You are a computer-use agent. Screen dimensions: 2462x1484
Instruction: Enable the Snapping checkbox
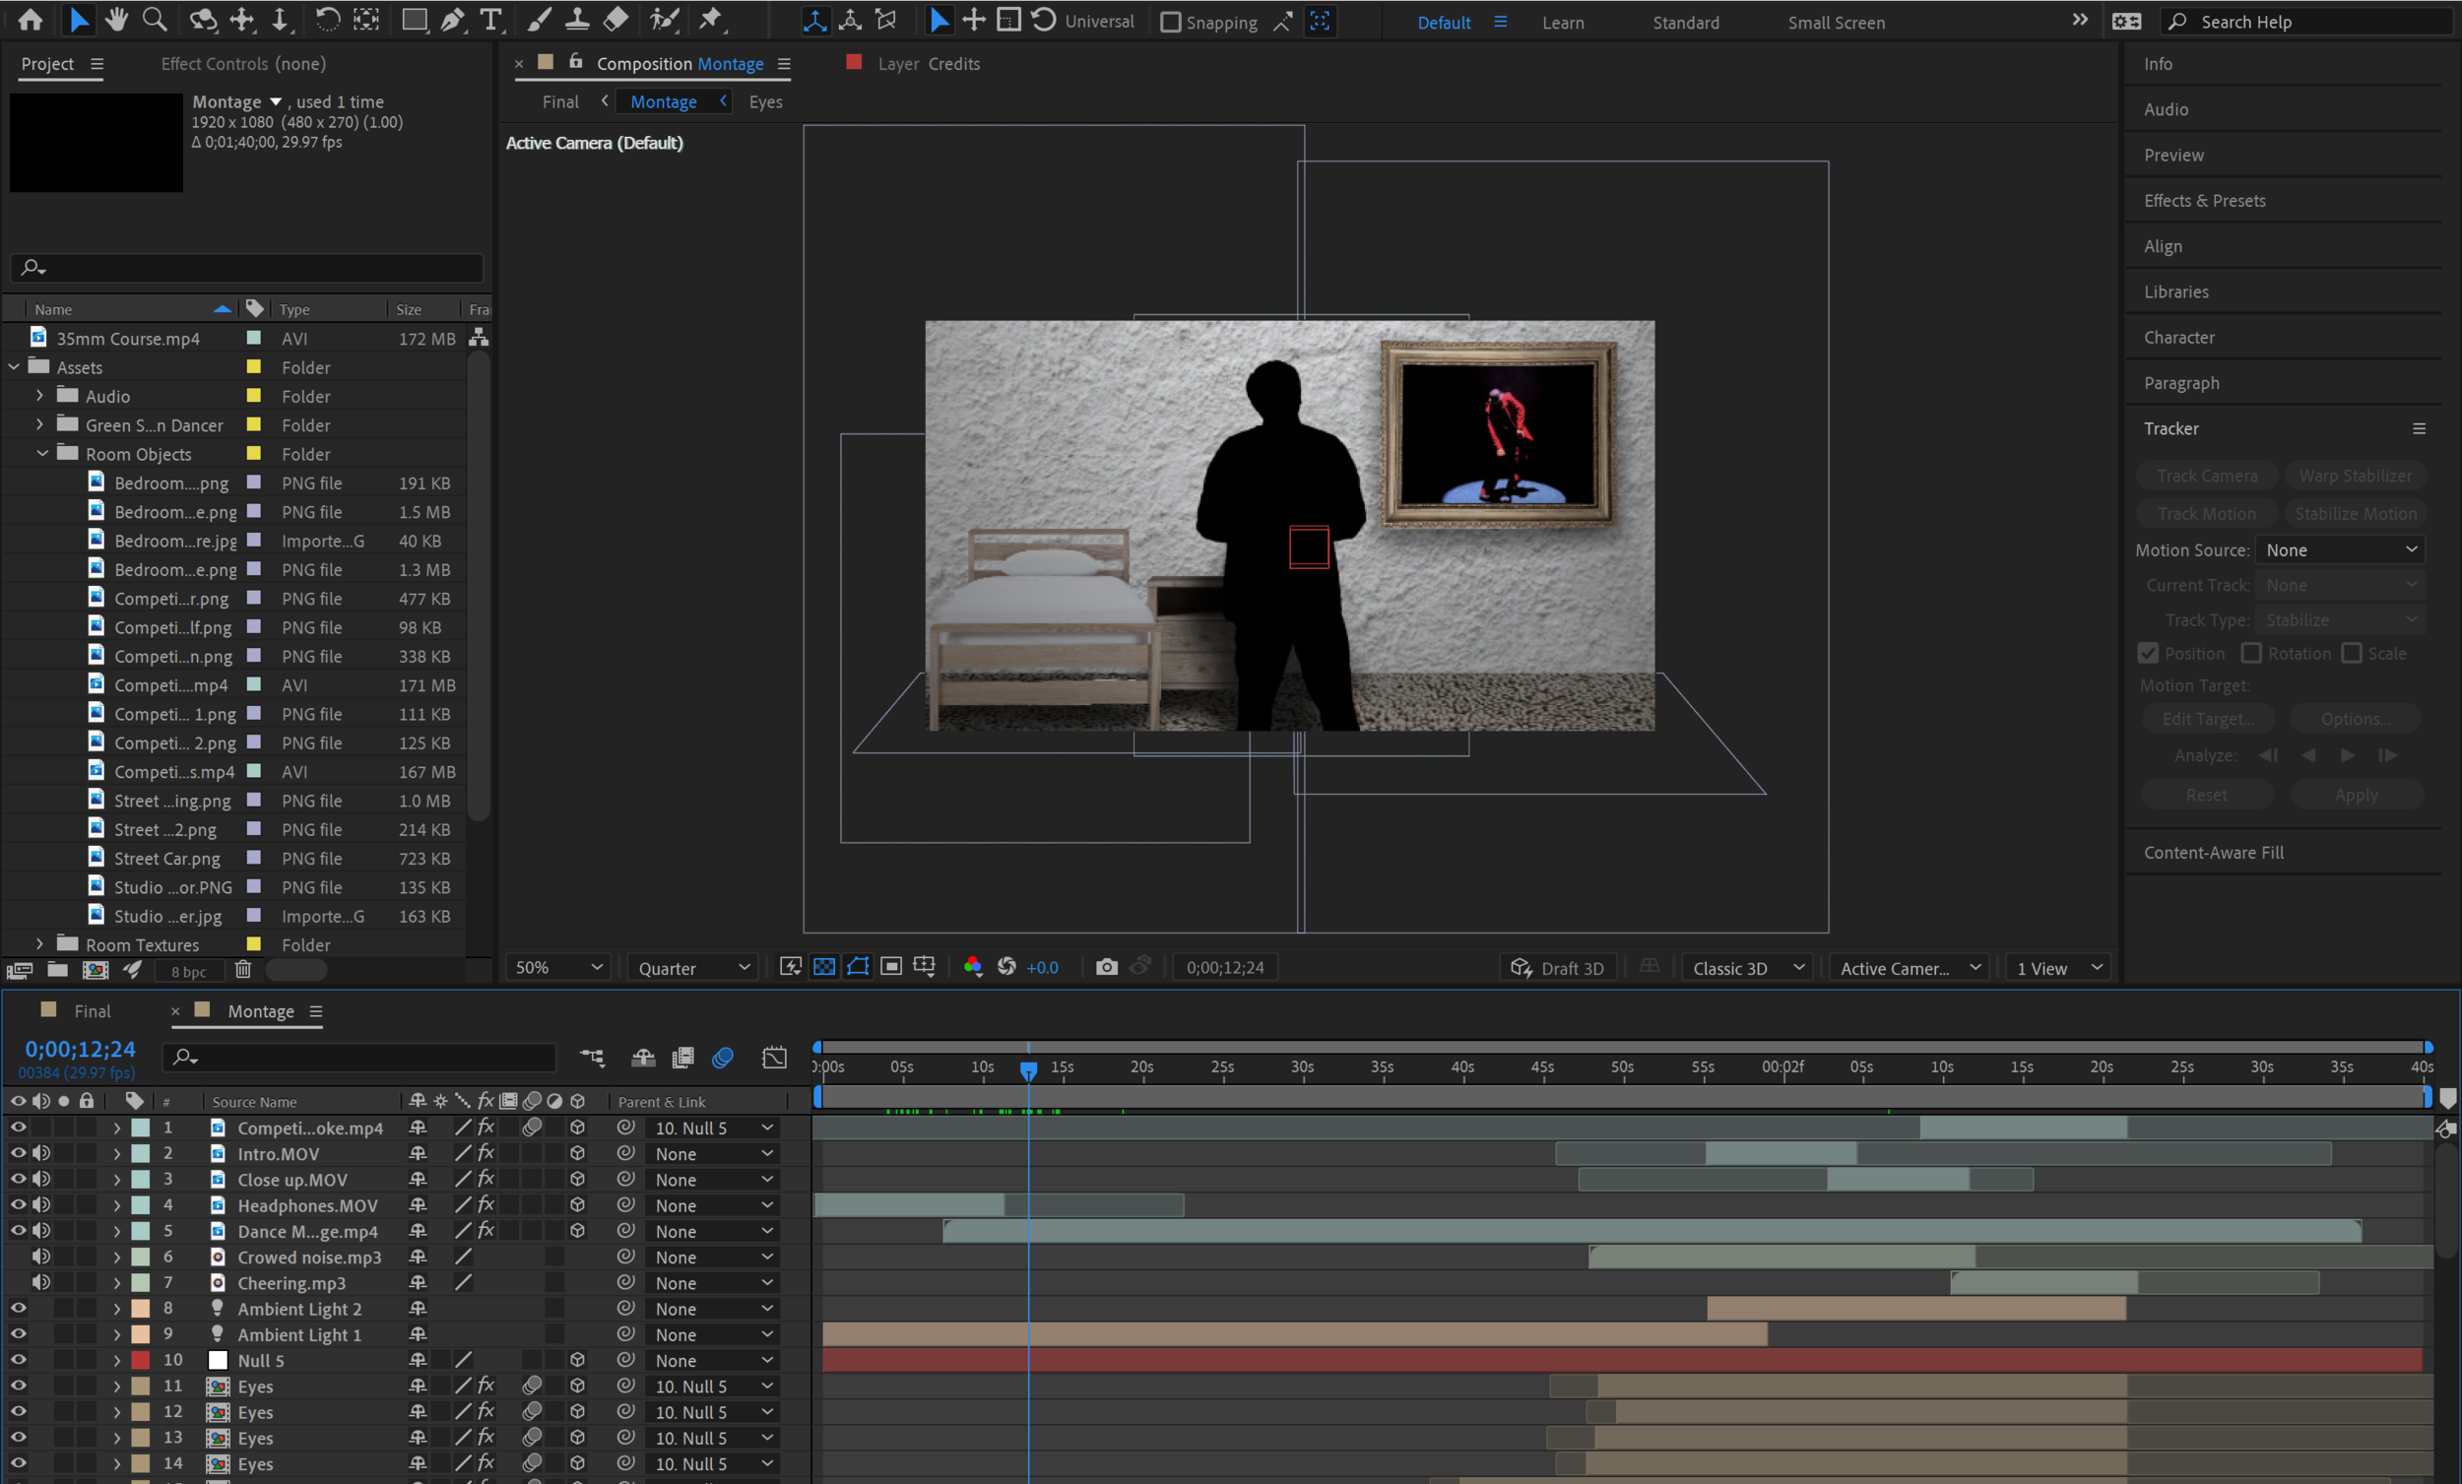1170,22
